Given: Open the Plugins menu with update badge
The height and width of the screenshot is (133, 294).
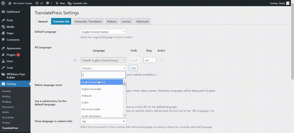Looking at the screenshot, I should pyautogui.click(x=11, y=55).
